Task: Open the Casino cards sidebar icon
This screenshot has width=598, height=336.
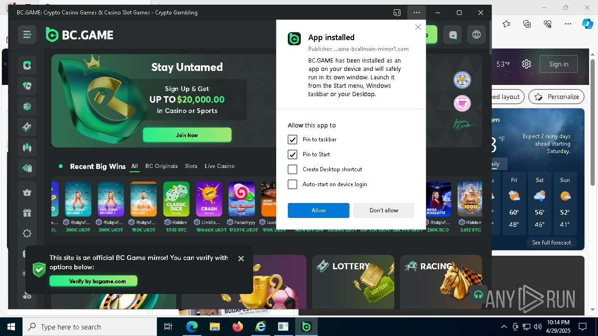Action: (27, 86)
